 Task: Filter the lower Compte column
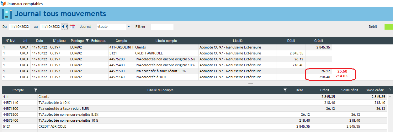click(35, 90)
